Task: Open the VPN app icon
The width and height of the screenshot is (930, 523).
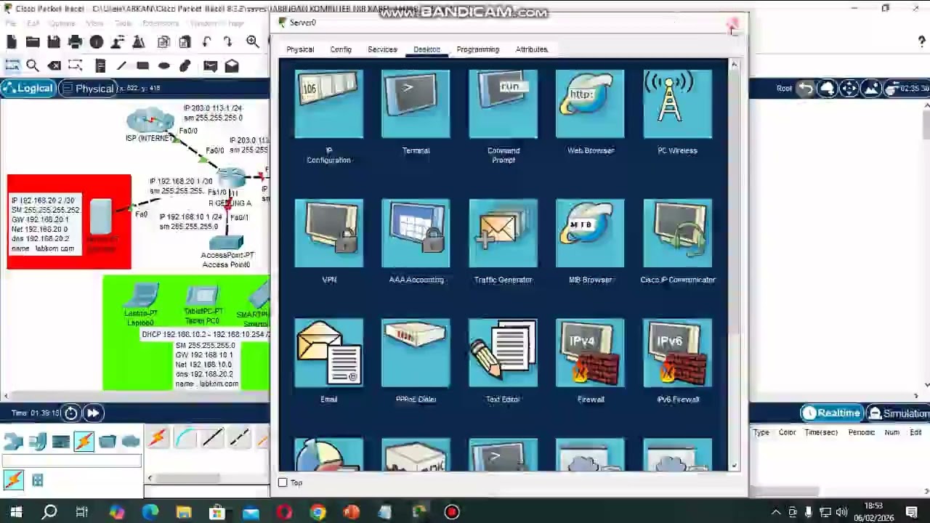Action: tap(328, 232)
